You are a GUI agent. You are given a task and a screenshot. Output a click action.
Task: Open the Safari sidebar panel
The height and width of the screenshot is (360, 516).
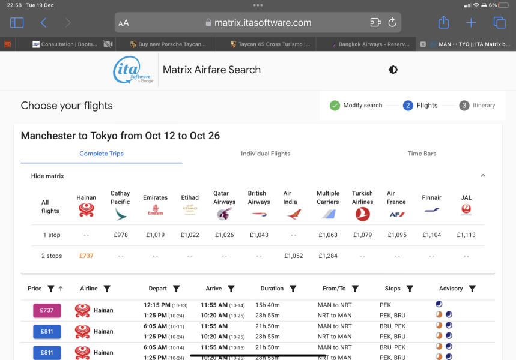pyautogui.click(x=17, y=23)
